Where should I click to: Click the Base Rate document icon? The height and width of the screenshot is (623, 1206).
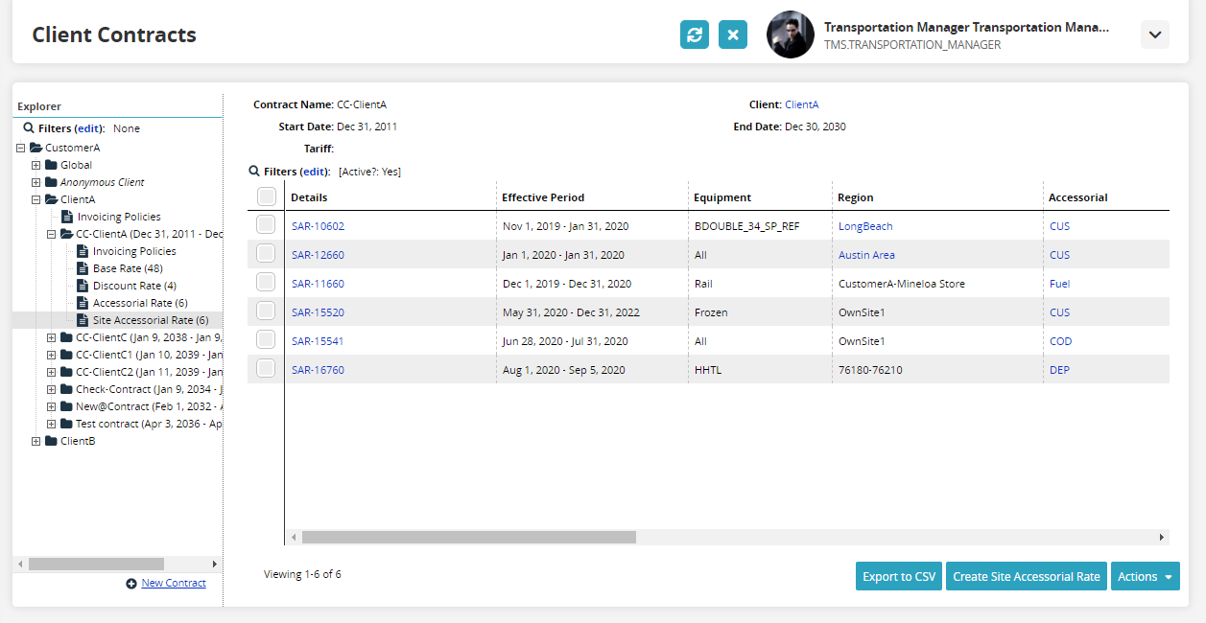[x=83, y=268]
